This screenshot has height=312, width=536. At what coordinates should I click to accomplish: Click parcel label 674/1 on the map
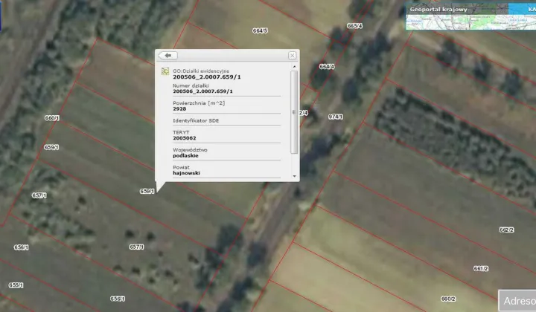pyautogui.click(x=335, y=117)
